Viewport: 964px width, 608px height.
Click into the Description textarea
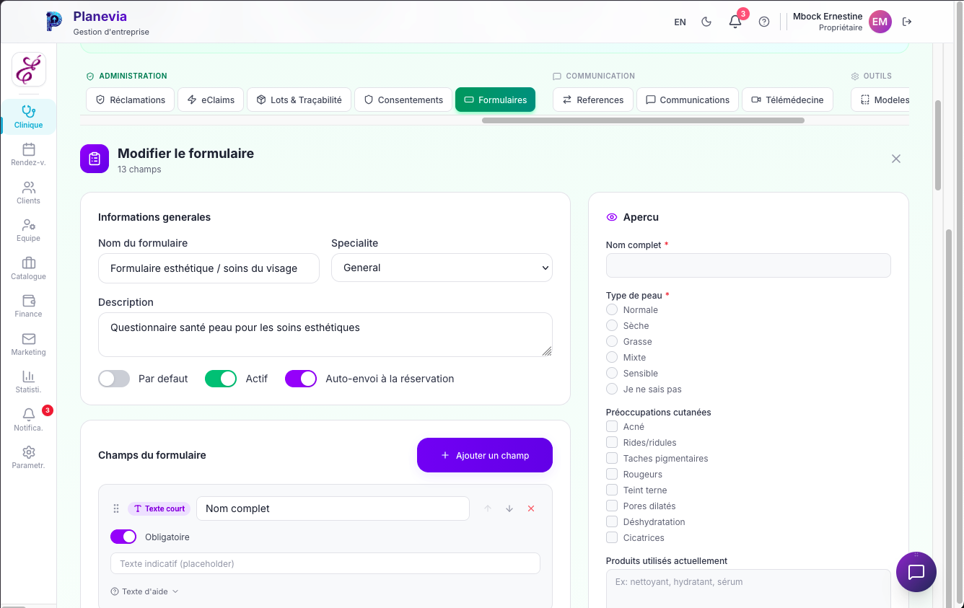click(325, 334)
